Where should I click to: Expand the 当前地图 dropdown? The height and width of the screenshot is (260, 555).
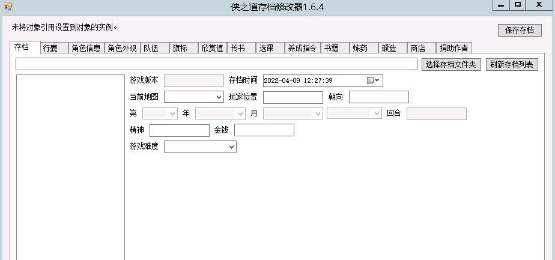[x=194, y=97]
